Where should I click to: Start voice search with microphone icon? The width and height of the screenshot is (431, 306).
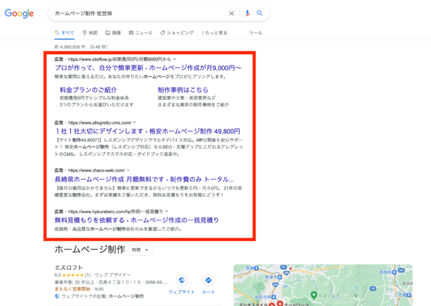[247, 13]
